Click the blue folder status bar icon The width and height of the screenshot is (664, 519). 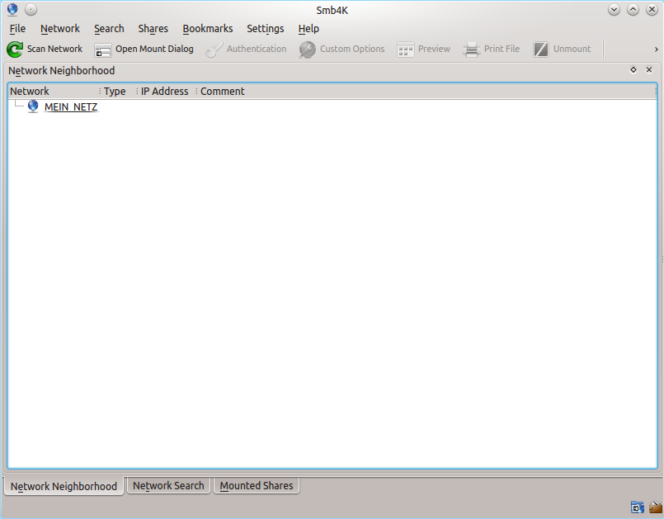[x=638, y=507]
